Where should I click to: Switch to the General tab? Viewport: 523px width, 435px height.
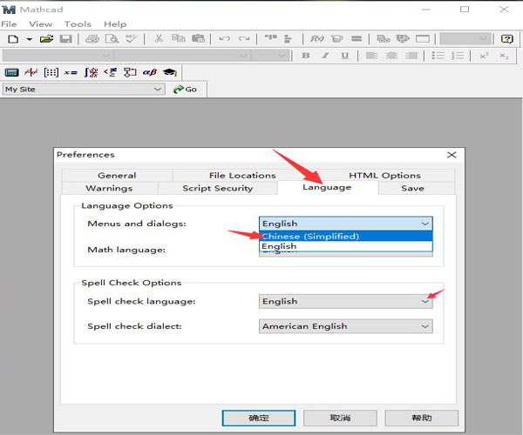coord(117,176)
